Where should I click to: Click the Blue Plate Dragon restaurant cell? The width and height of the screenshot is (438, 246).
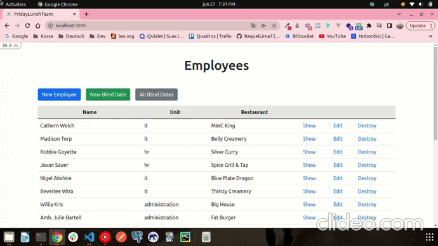pos(232,178)
